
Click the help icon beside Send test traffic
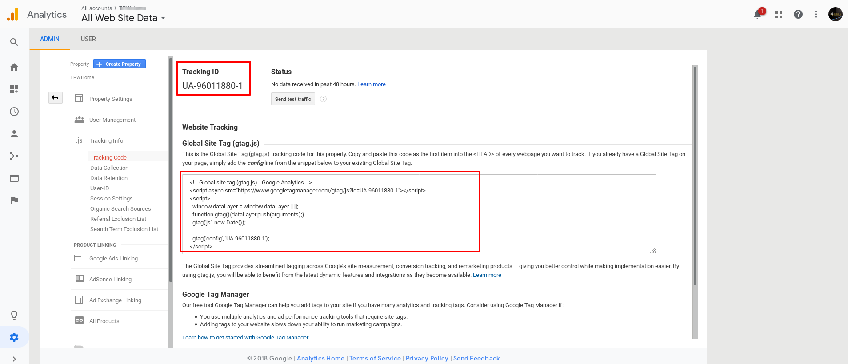point(324,99)
